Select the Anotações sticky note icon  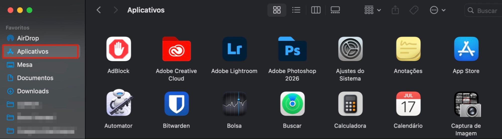pyautogui.click(x=408, y=49)
